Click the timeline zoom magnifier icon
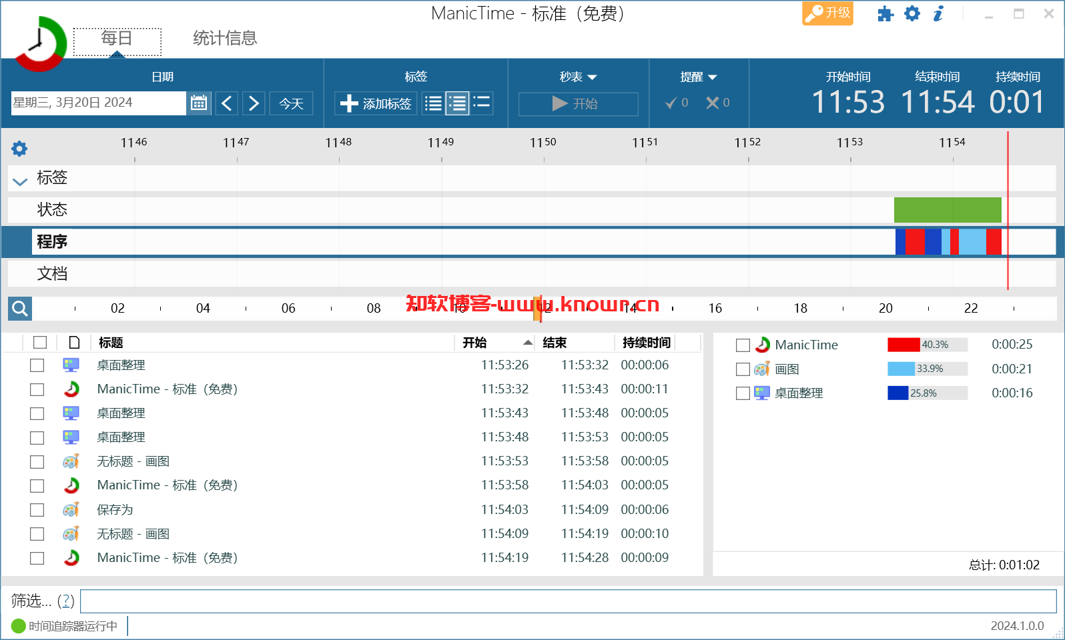The image size is (1065, 640). pyautogui.click(x=20, y=308)
